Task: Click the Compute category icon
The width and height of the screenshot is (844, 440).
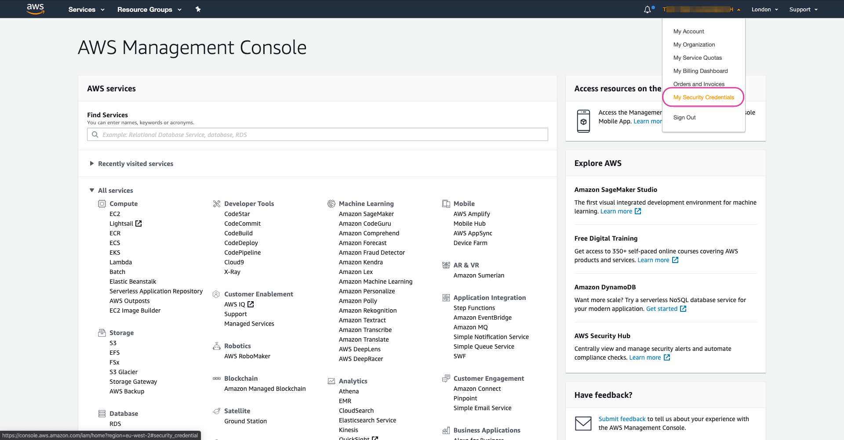Action: (x=102, y=204)
